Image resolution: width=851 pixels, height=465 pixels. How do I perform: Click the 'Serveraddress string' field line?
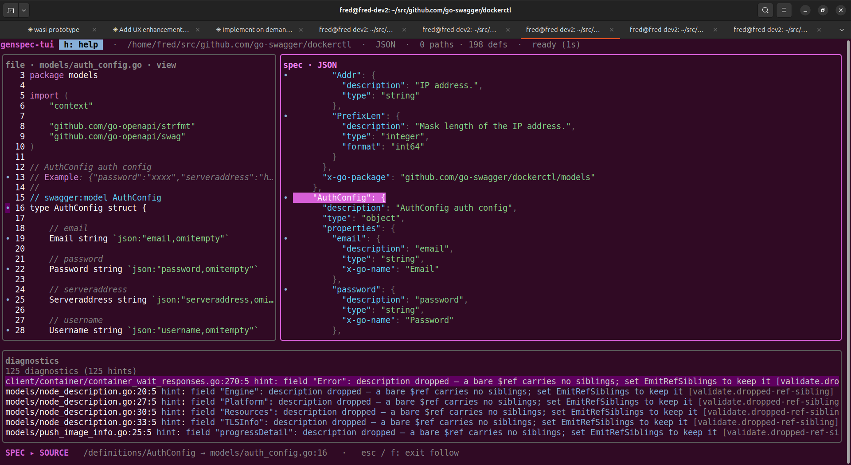161,299
